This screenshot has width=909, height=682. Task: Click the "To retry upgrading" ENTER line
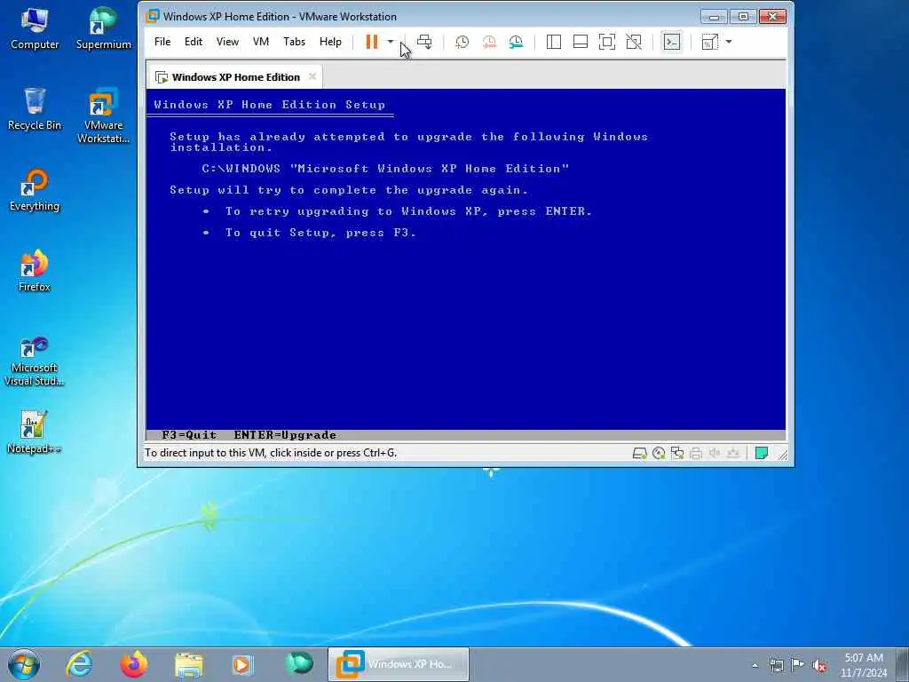(408, 211)
